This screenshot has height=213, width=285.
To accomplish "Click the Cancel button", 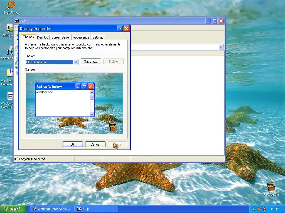I will (x=95, y=144).
